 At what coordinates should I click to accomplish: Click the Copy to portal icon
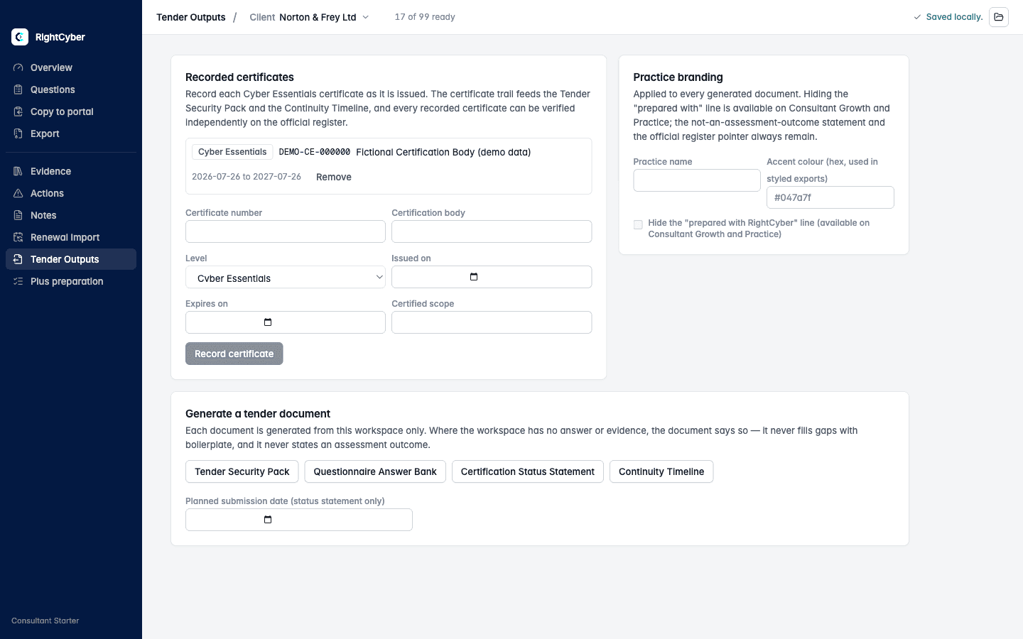click(18, 111)
